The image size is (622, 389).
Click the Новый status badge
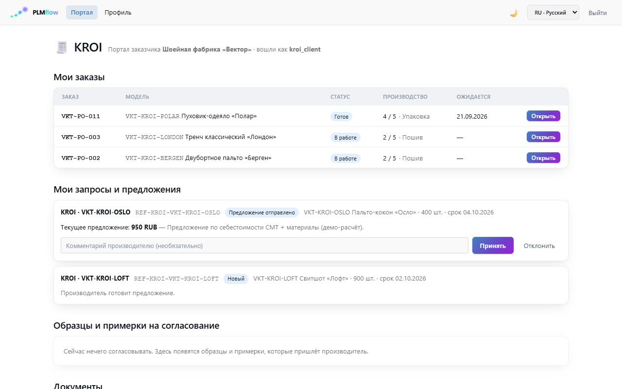[x=236, y=279]
